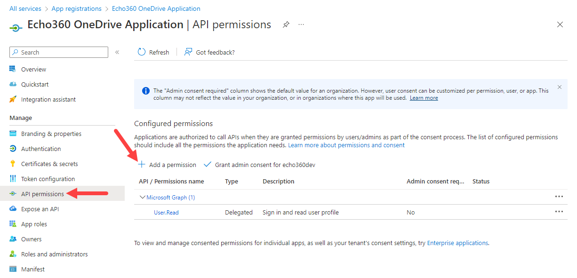
Task: Click the Type column header
Action: pos(232,181)
